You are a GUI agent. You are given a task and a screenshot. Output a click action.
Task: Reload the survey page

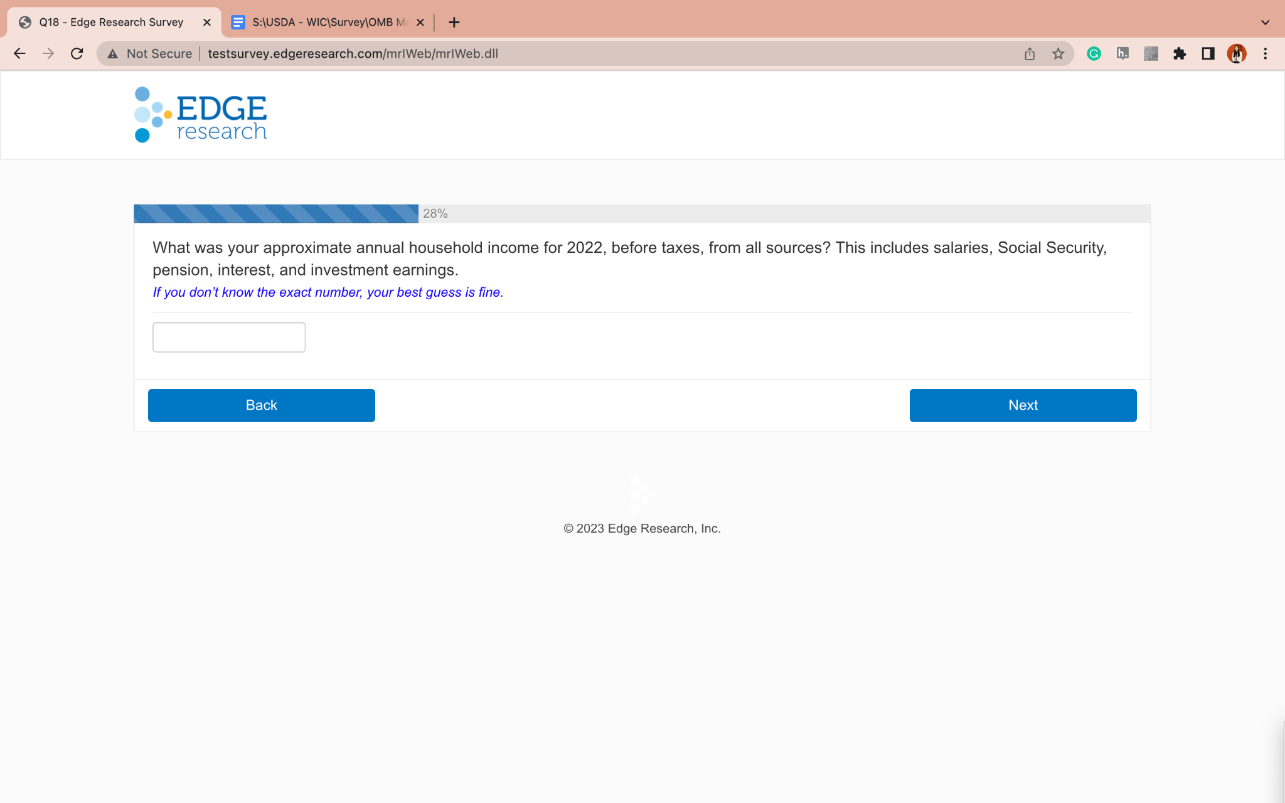[x=77, y=54]
